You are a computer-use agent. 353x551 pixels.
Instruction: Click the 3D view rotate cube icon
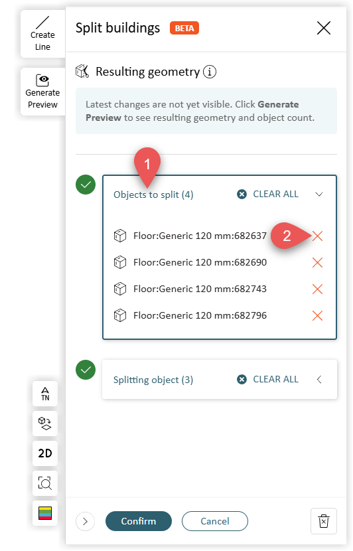click(x=45, y=424)
